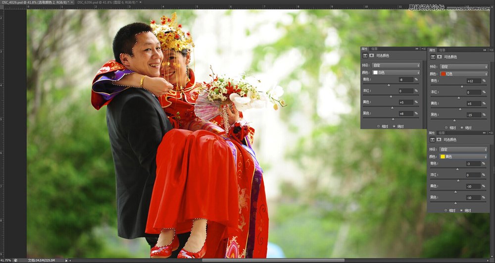Close the DSC_6206.psd document tab

click(141, 2)
